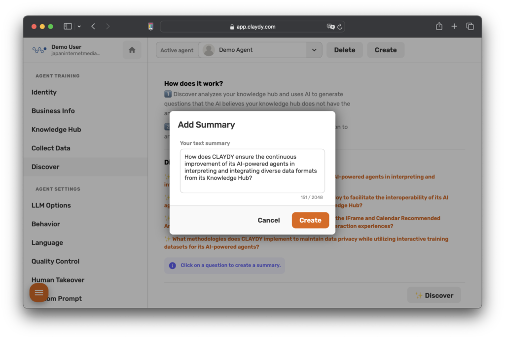Click the Discover button at bottom right
The image size is (505, 339).
point(434,295)
